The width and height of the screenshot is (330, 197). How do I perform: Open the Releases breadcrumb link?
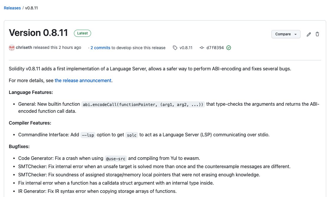[x=12, y=8]
